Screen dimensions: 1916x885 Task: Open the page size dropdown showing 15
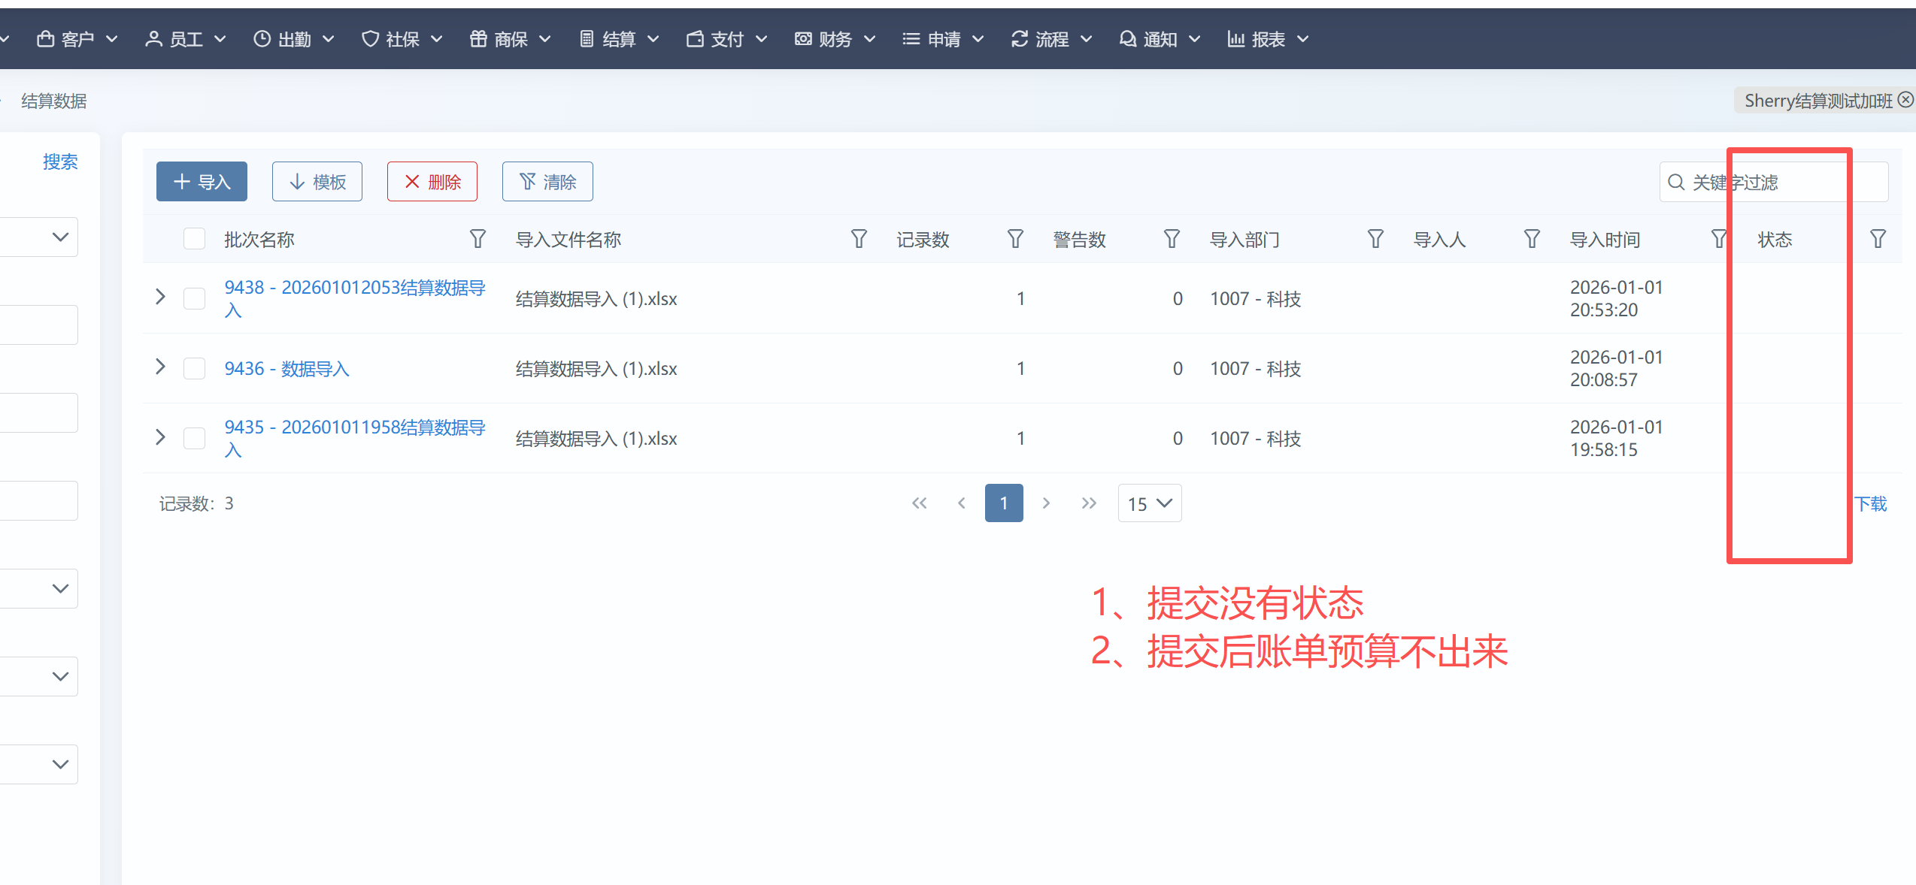click(1149, 503)
